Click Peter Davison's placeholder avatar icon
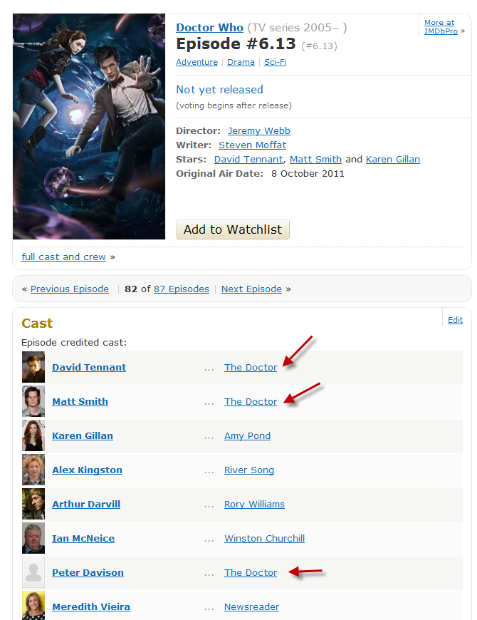Screen dimensions: 477x620 pyautogui.click(x=33, y=572)
